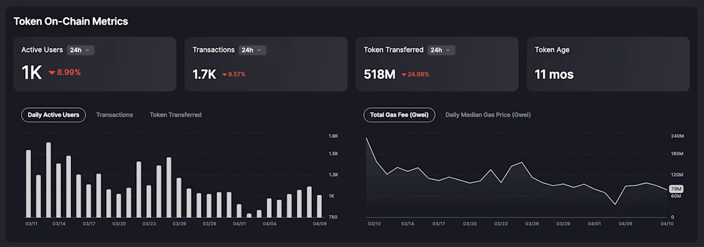The image size is (704, 247).
Task: Click the Token On-Chain Metrics heading
Action: tap(70, 21)
